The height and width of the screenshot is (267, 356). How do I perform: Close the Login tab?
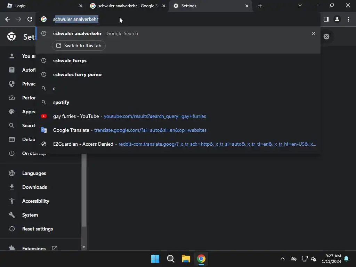[81, 6]
